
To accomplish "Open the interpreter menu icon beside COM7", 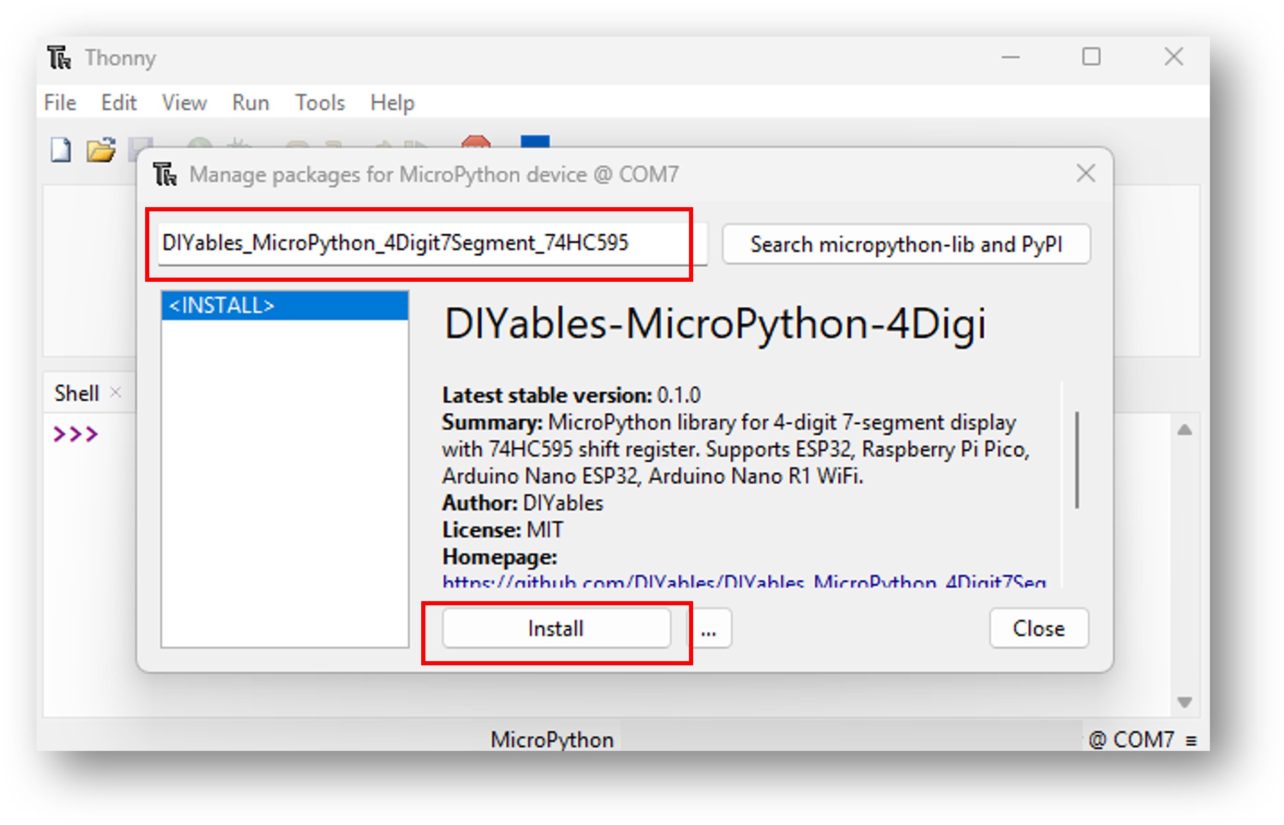I will [x=1191, y=741].
